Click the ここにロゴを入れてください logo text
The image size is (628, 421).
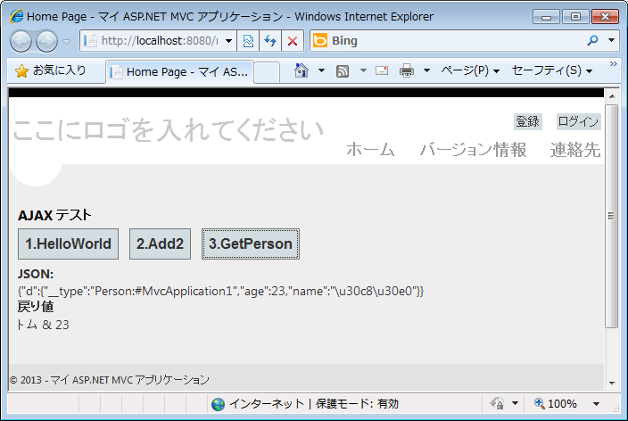point(169,130)
